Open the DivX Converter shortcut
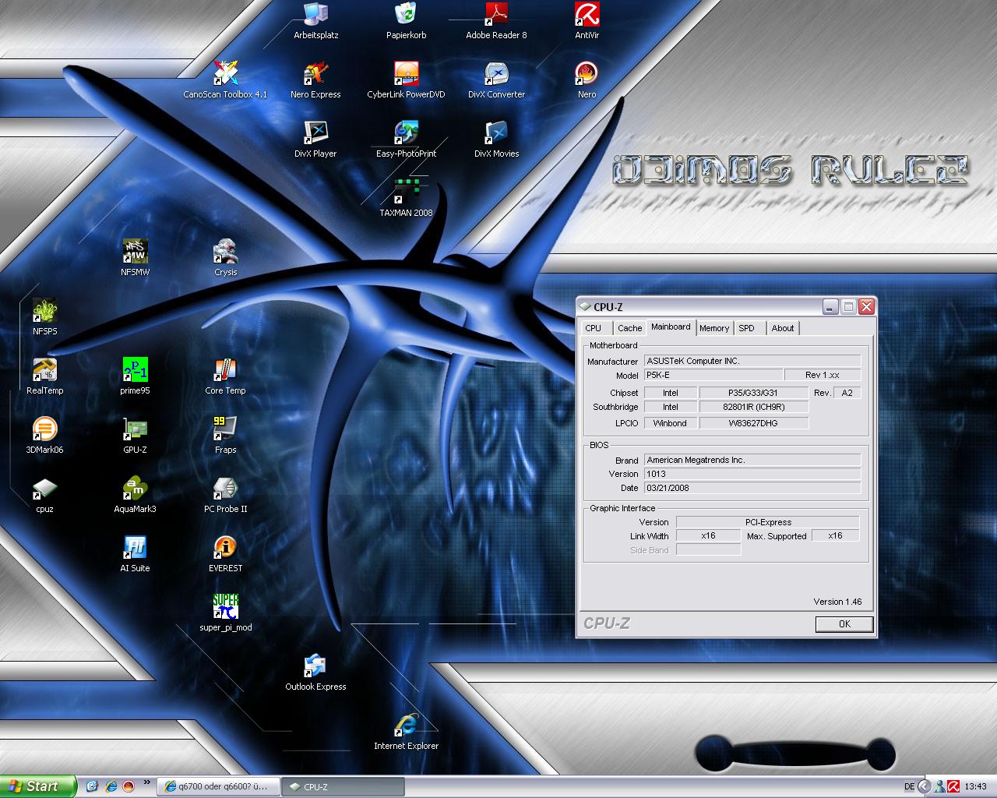Viewport: 997px width, 798px height. [496, 80]
